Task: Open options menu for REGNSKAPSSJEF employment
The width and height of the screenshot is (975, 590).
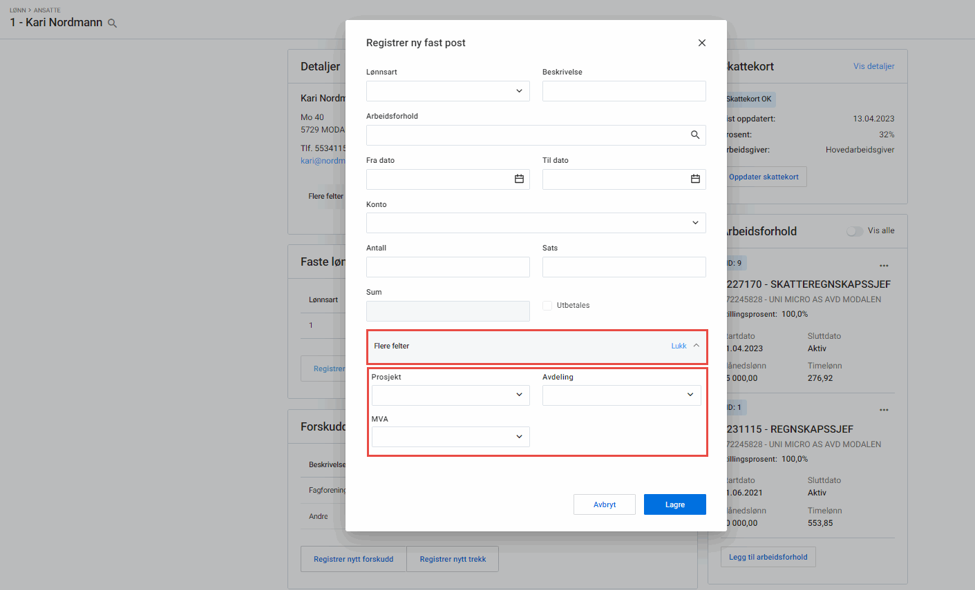Action: tap(884, 410)
